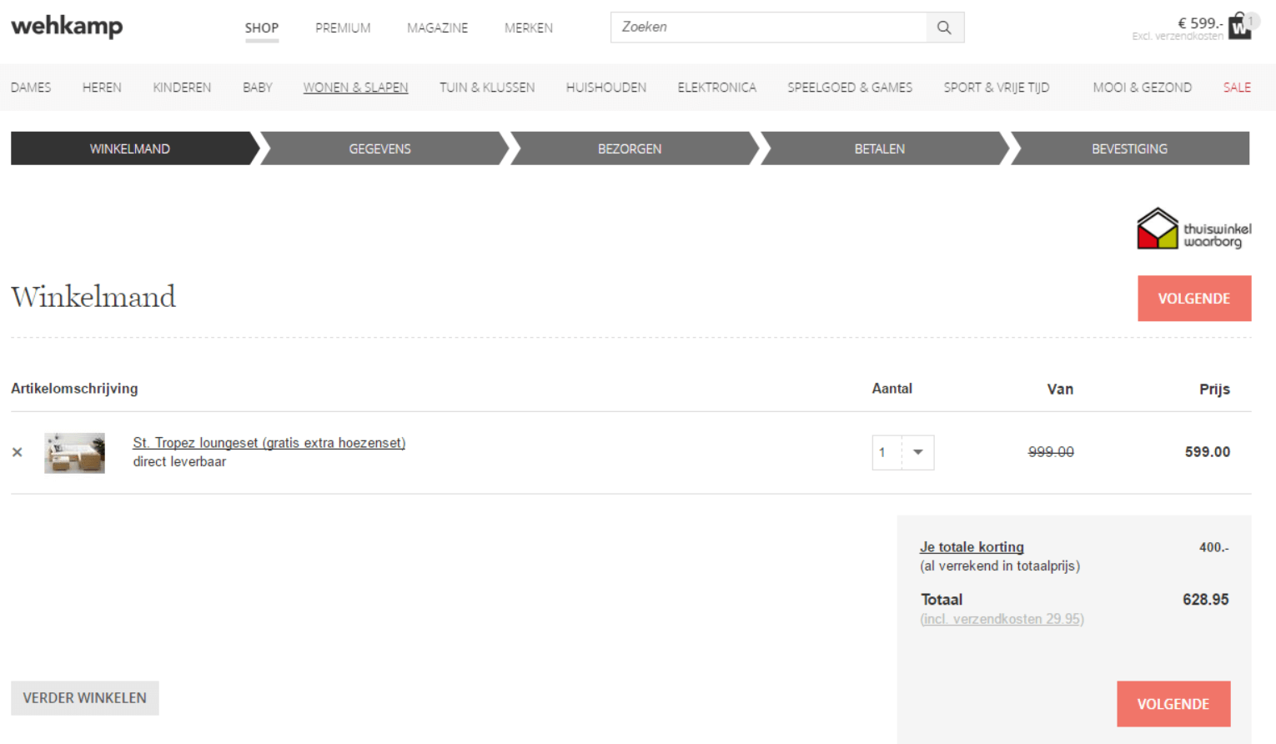Click the GEGEVENS checkout step
Screen dimensions: 1276x744
(x=380, y=148)
